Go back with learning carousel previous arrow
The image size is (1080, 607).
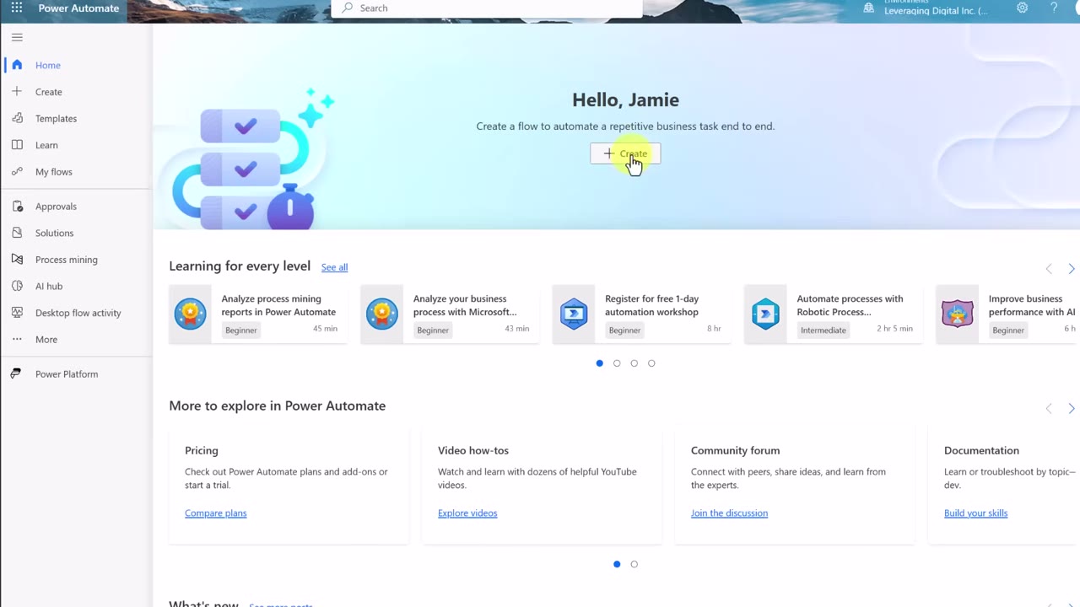click(1049, 269)
